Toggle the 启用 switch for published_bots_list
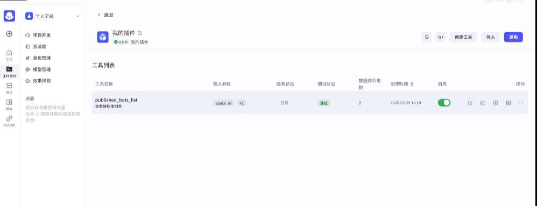Screen dimensions: 537x206 [x=444, y=103]
